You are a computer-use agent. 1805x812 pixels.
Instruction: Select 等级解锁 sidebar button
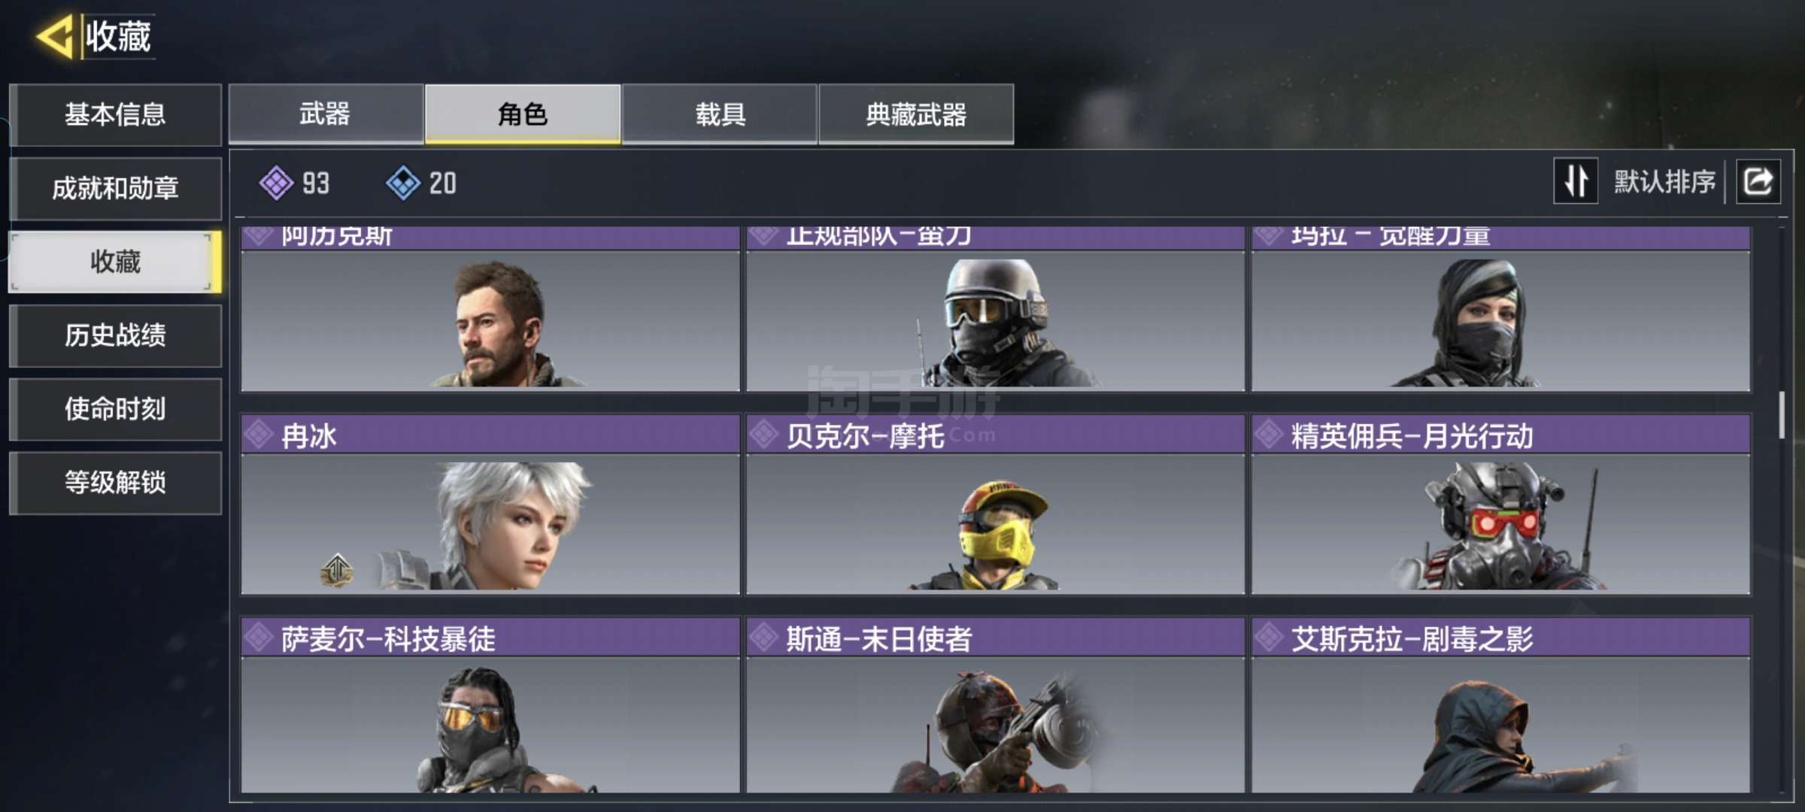coord(115,483)
